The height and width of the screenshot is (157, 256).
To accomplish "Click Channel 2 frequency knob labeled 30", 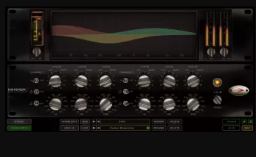I will point(144,104).
